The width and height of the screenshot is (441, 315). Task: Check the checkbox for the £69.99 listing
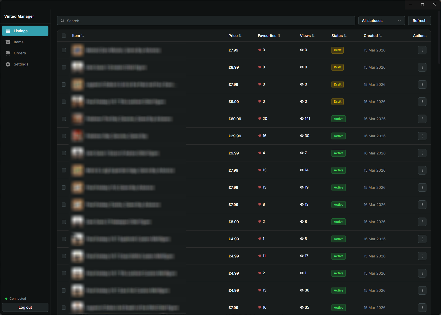pyautogui.click(x=63, y=119)
